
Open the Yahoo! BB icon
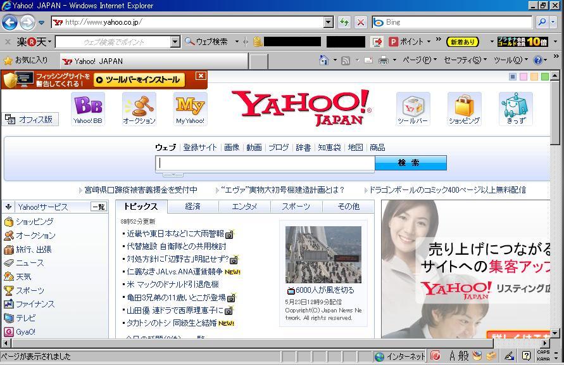[x=88, y=109]
